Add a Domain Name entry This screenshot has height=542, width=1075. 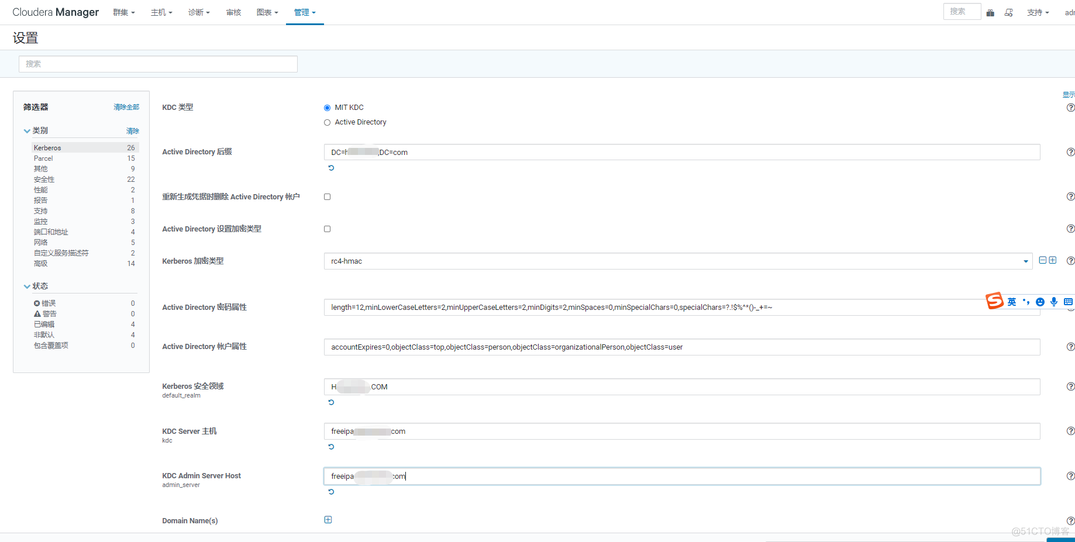(x=328, y=520)
